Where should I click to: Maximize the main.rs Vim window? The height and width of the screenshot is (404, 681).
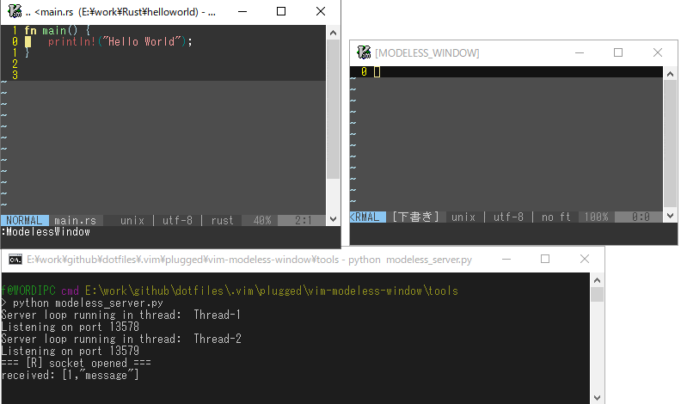pos(281,11)
